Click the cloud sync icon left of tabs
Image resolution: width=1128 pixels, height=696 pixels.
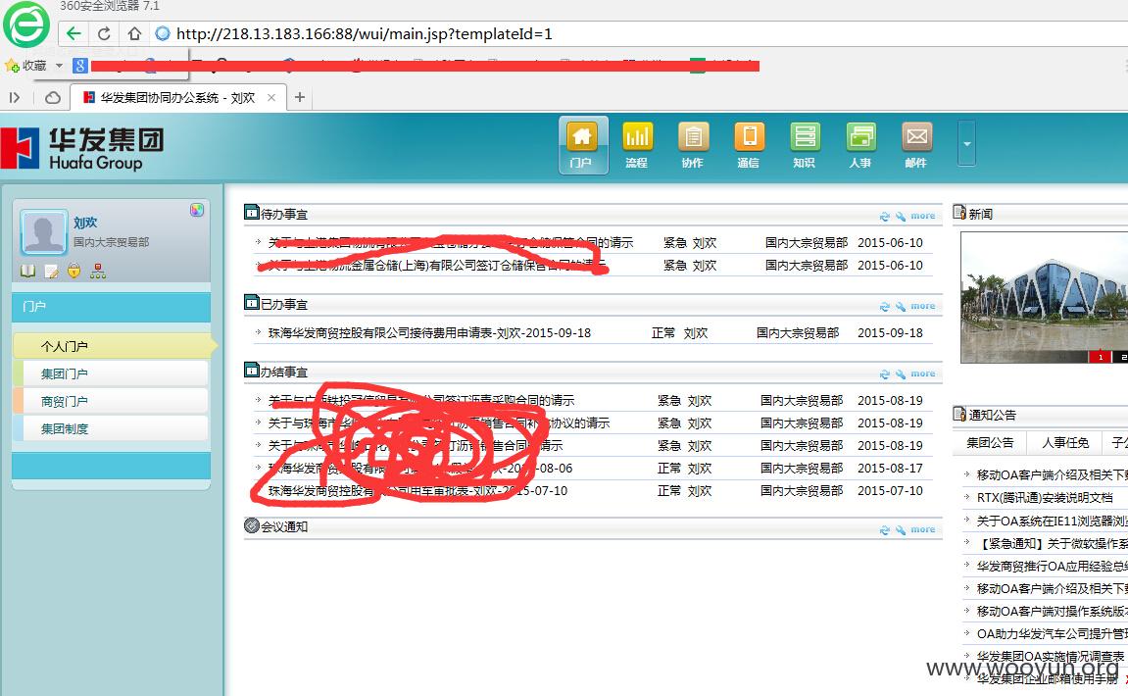click(x=53, y=97)
